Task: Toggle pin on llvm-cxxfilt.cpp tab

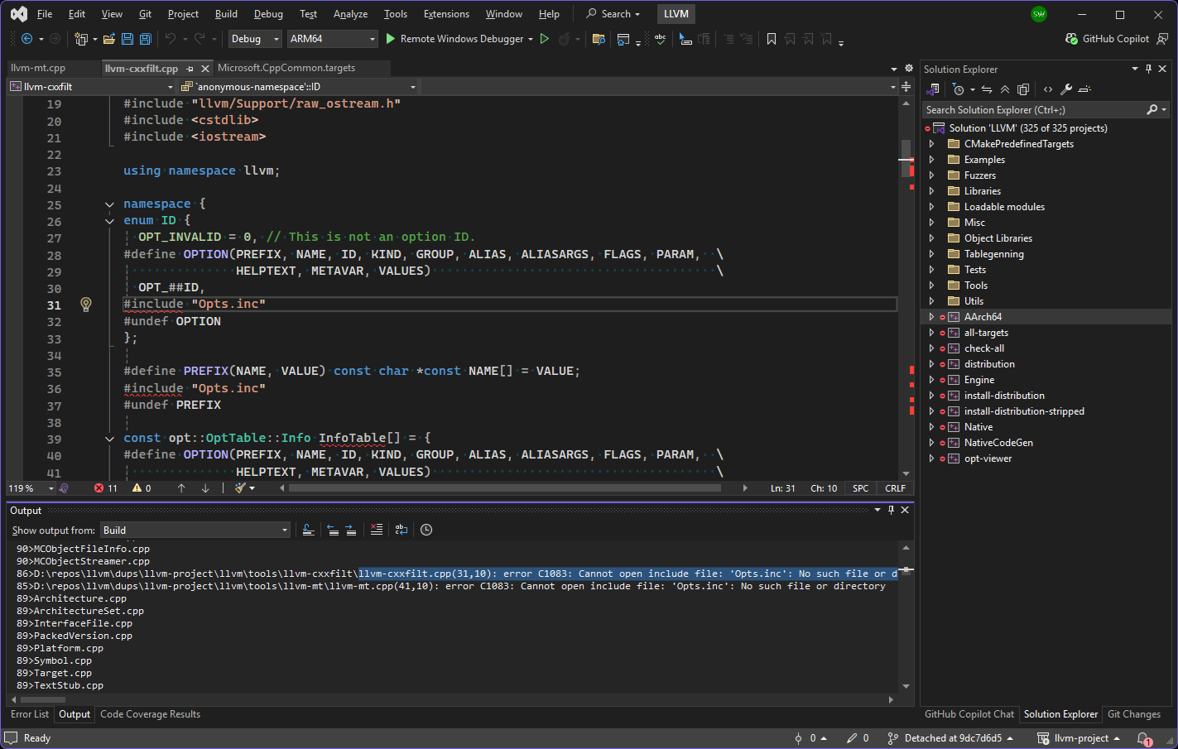Action: (x=190, y=69)
